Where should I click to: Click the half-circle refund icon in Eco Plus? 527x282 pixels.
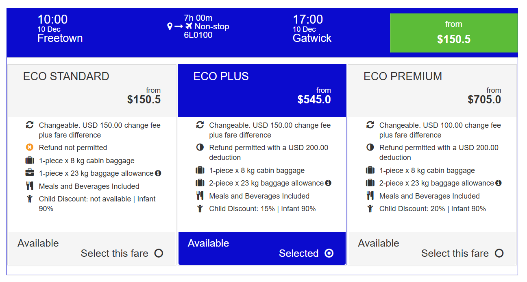tap(200, 148)
